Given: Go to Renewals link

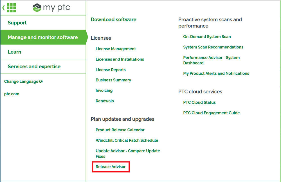Looking at the screenshot, I should point(105,101).
